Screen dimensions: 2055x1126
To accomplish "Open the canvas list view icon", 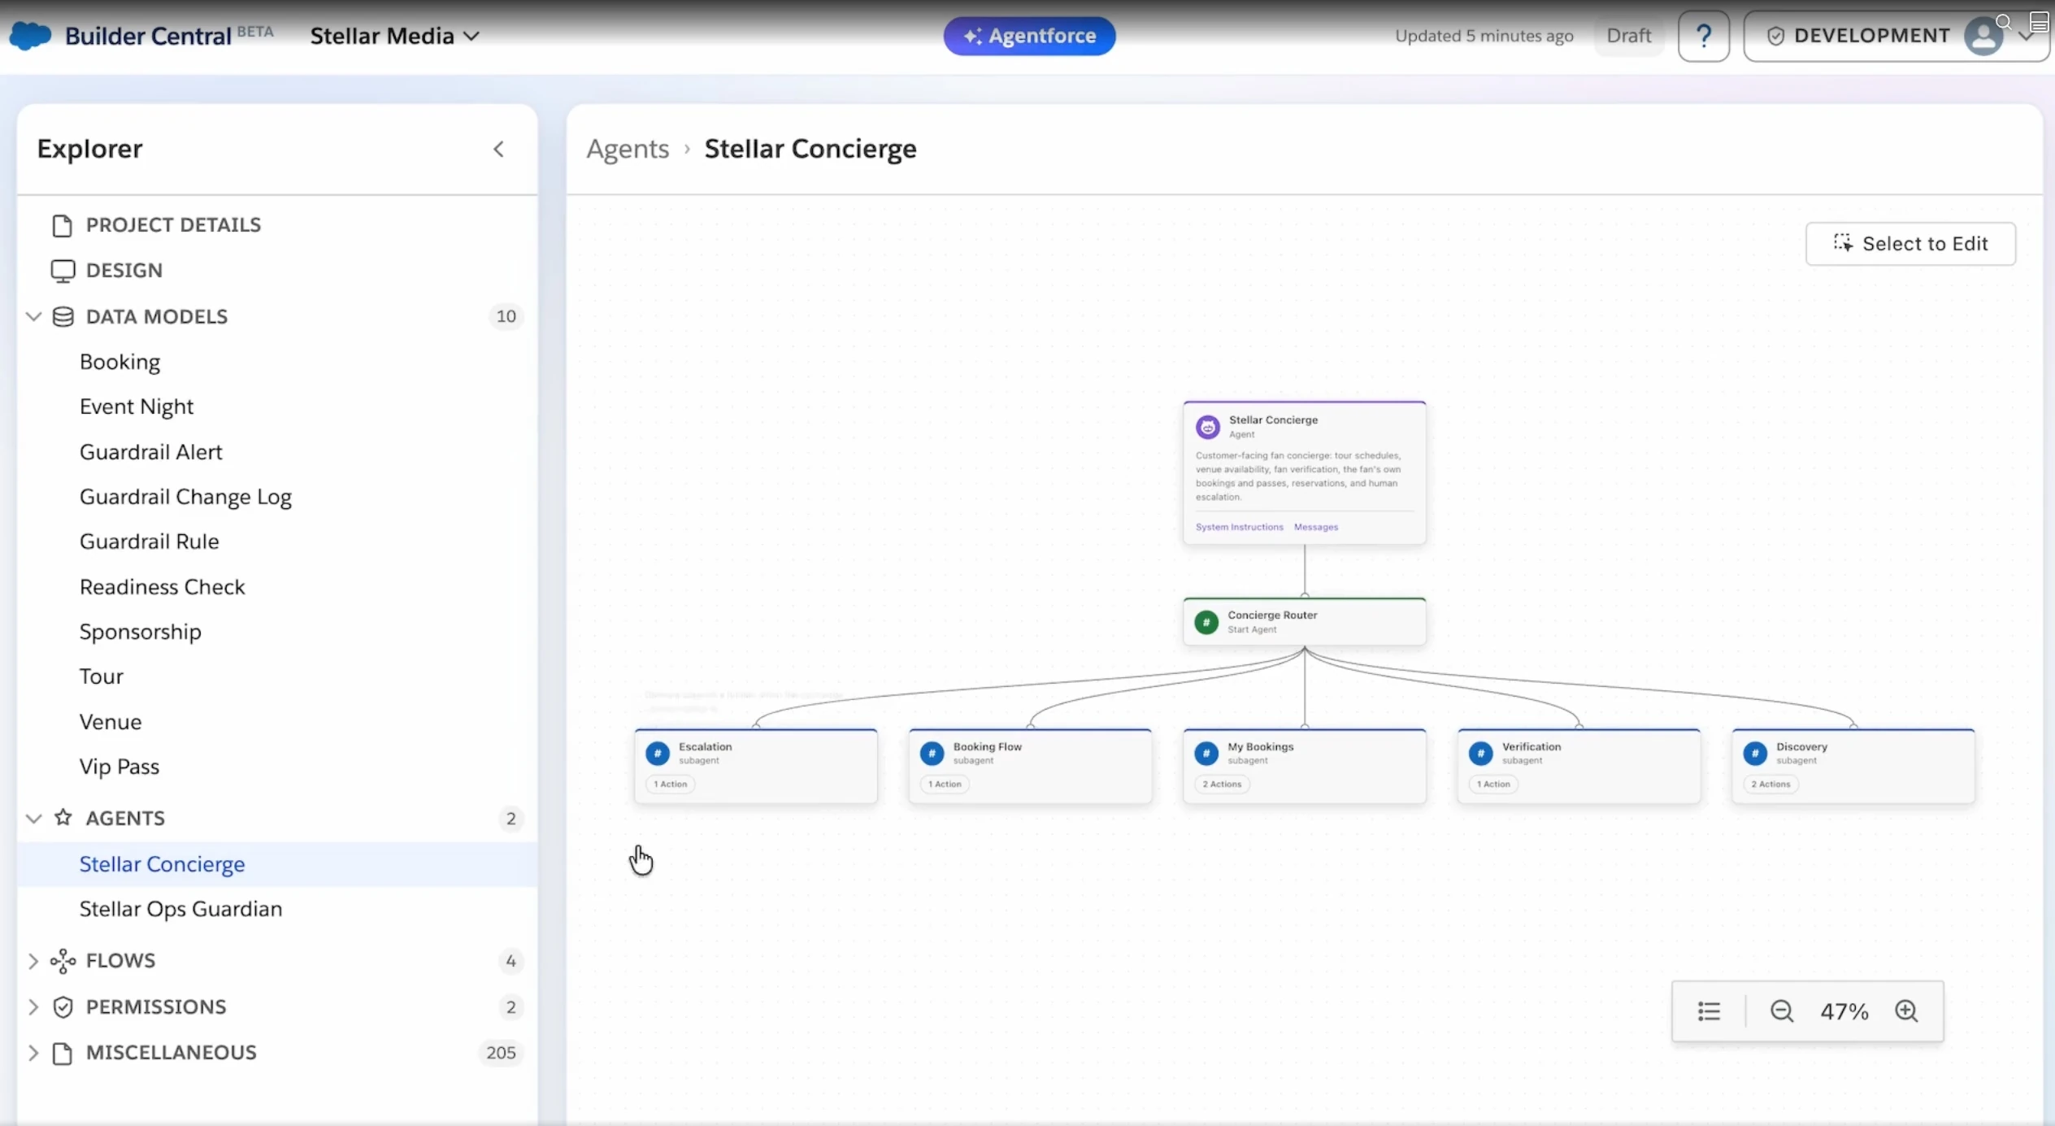I will [1709, 1011].
